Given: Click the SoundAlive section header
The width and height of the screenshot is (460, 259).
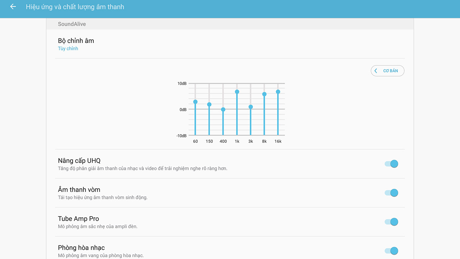Looking at the screenshot, I should pos(72,24).
